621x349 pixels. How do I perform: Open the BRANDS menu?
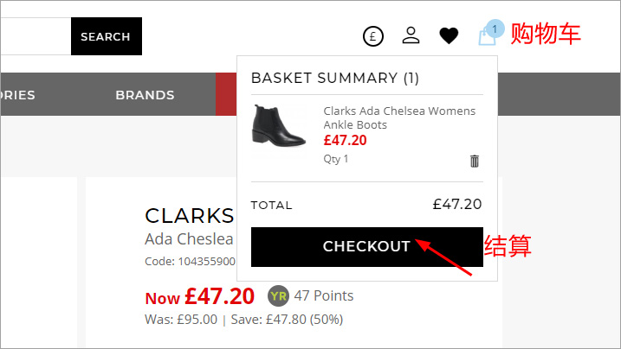coord(145,95)
